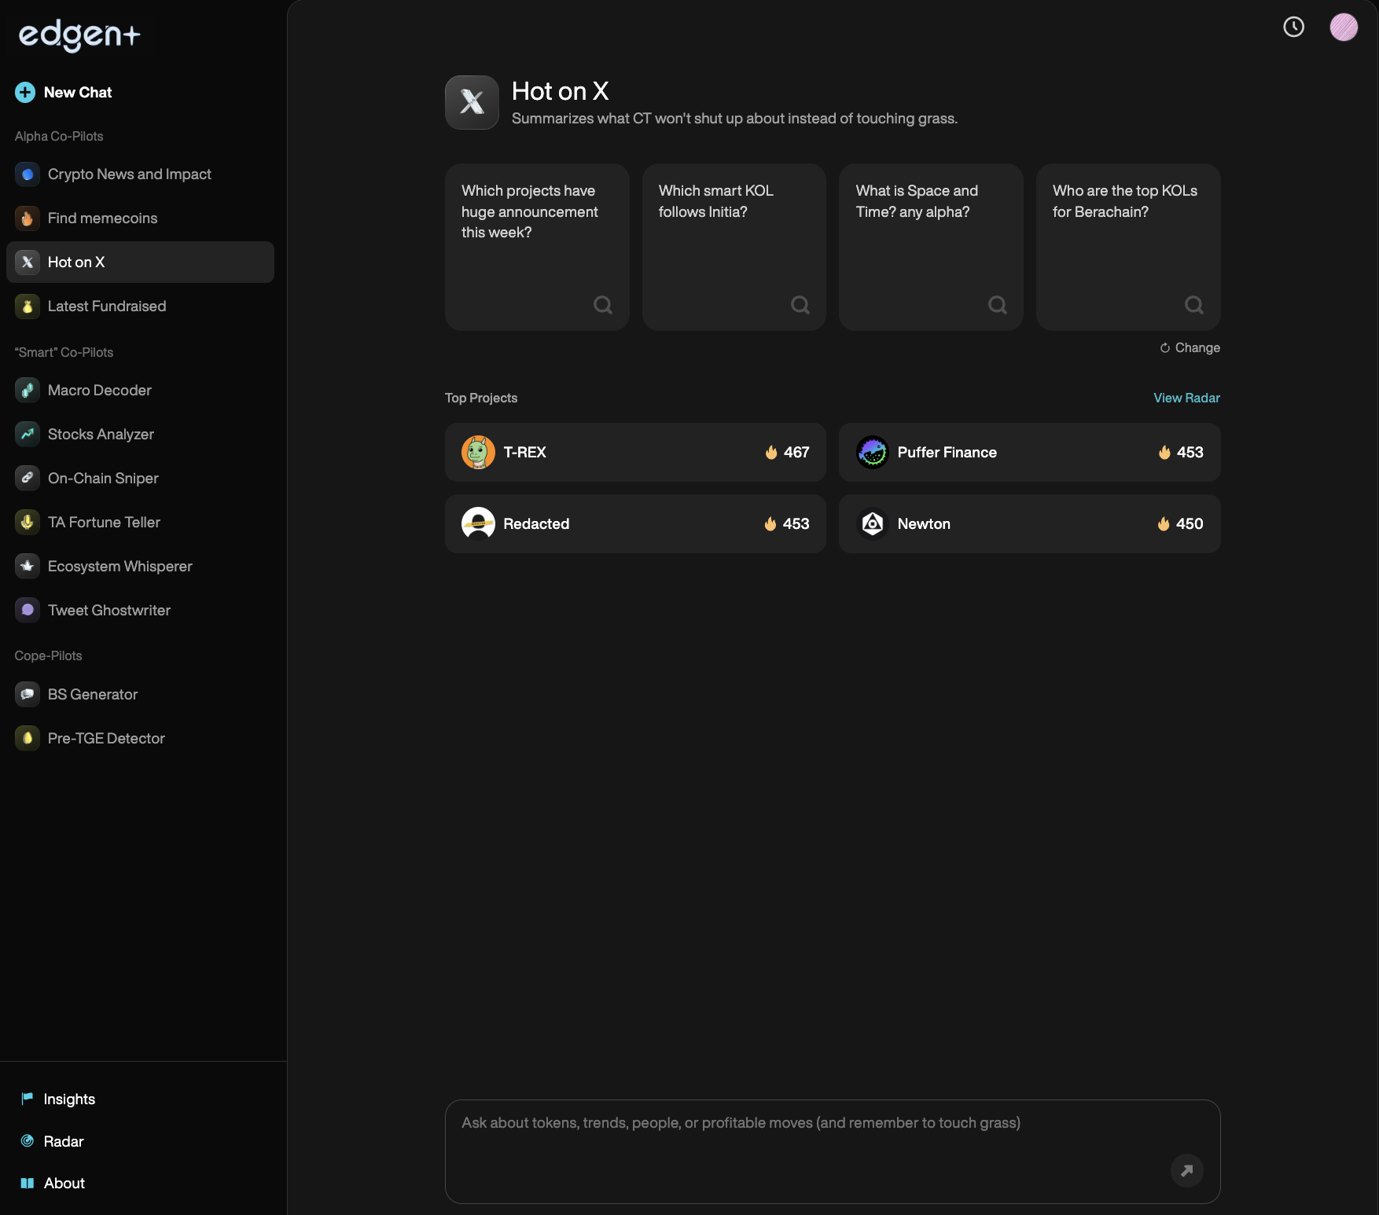Open the Macro Decoder co-pilot
Screen dimensions: 1379x1215
click(x=99, y=391)
